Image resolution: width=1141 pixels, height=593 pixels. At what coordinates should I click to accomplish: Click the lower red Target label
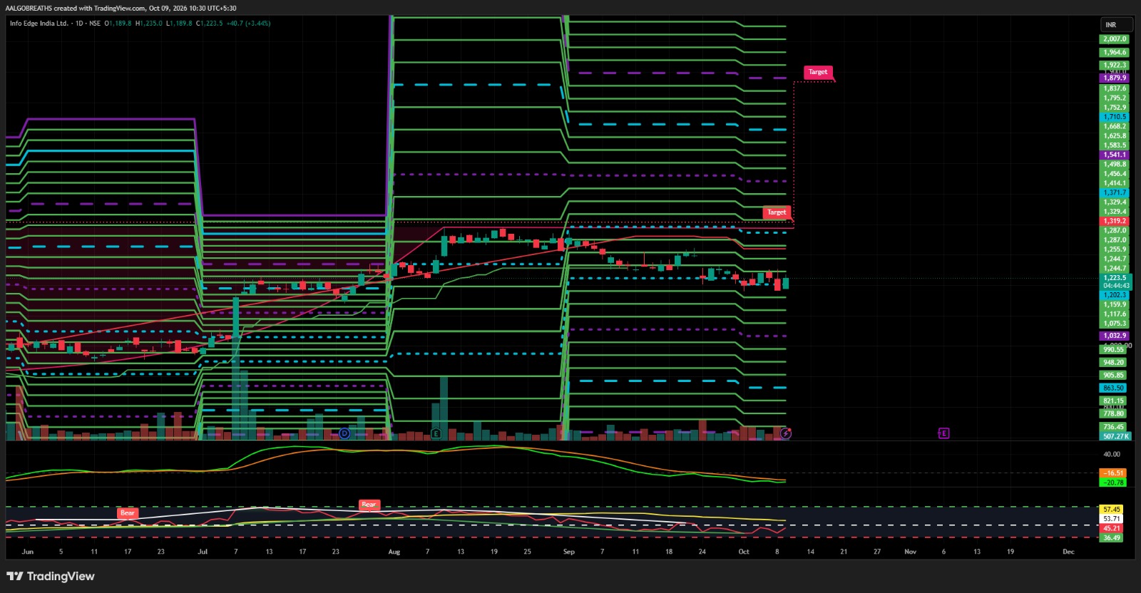point(777,212)
